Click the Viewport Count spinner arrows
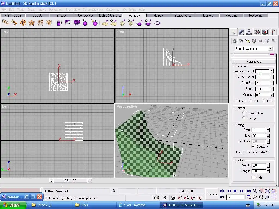Screen dimensions: 279x209 272,71
